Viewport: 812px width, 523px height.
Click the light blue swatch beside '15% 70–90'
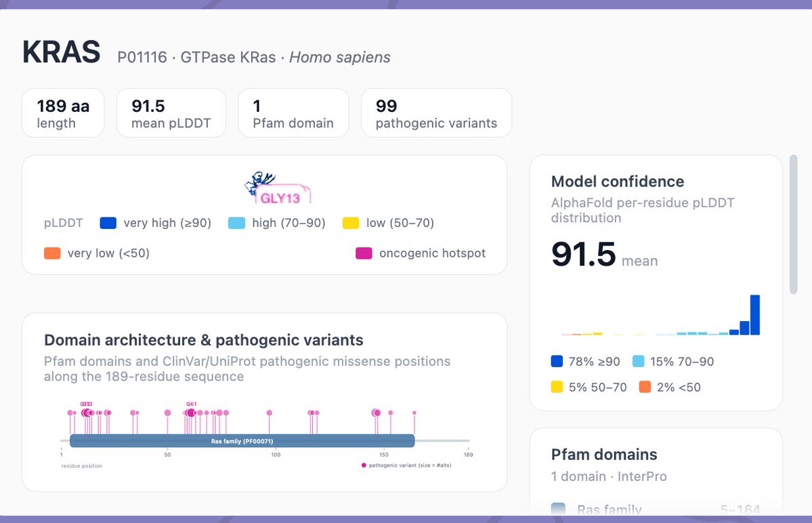tap(639, 362)
